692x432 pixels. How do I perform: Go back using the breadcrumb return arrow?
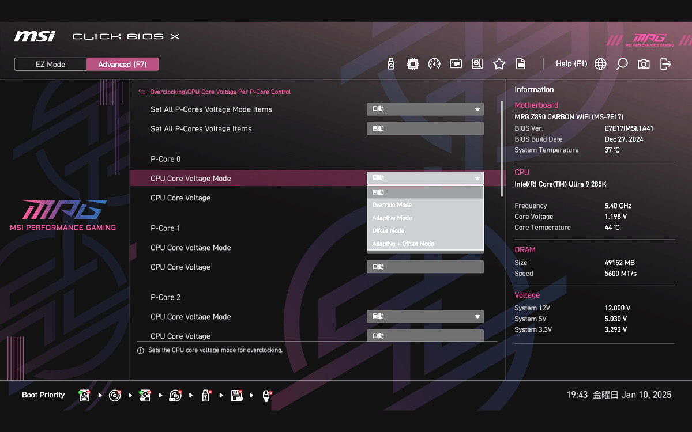click(x=142, y=92)
